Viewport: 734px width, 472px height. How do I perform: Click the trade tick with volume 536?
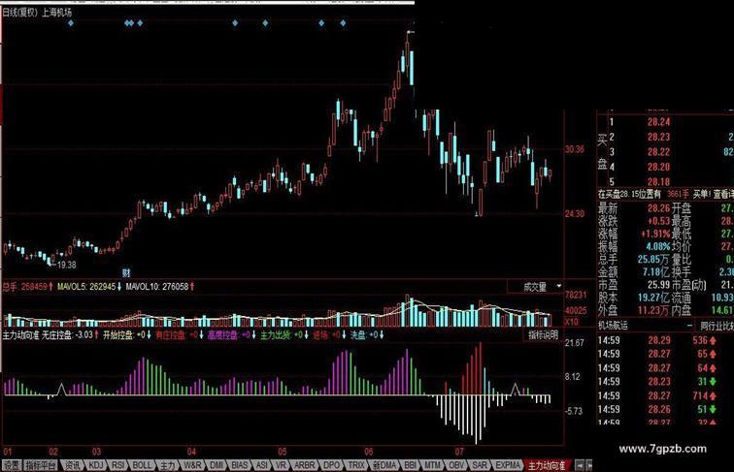point(700,341)
